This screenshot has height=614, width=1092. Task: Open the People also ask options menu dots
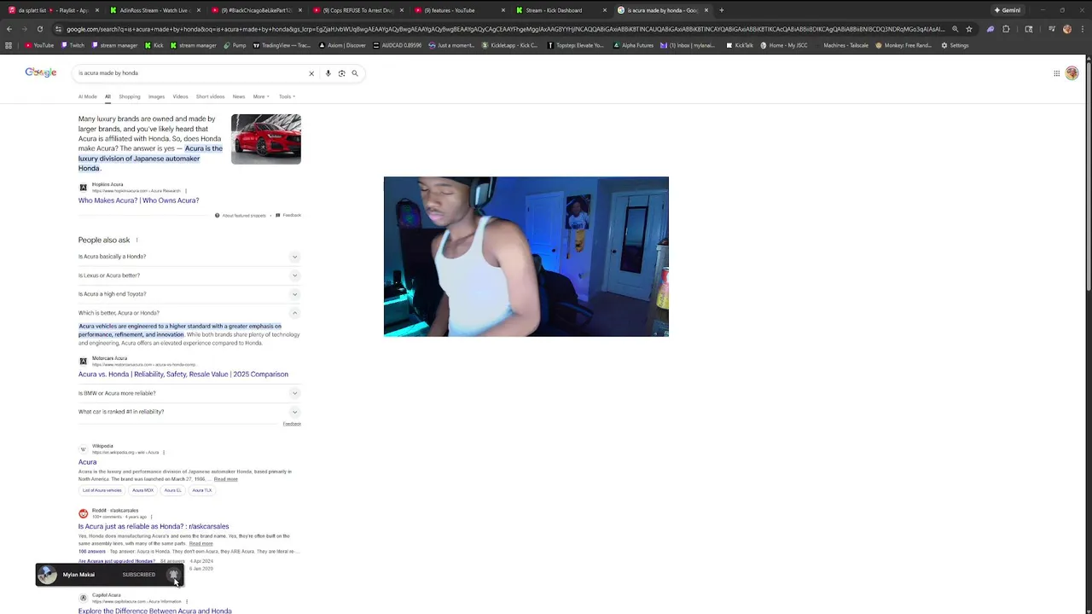(x=136, y=240)
